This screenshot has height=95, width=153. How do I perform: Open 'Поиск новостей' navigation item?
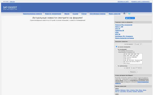coord(114,14)
